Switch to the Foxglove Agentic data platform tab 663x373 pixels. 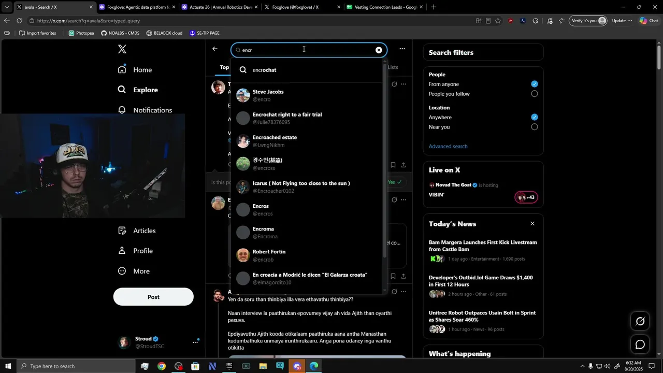pyautogui.click(x=136, y=7)
